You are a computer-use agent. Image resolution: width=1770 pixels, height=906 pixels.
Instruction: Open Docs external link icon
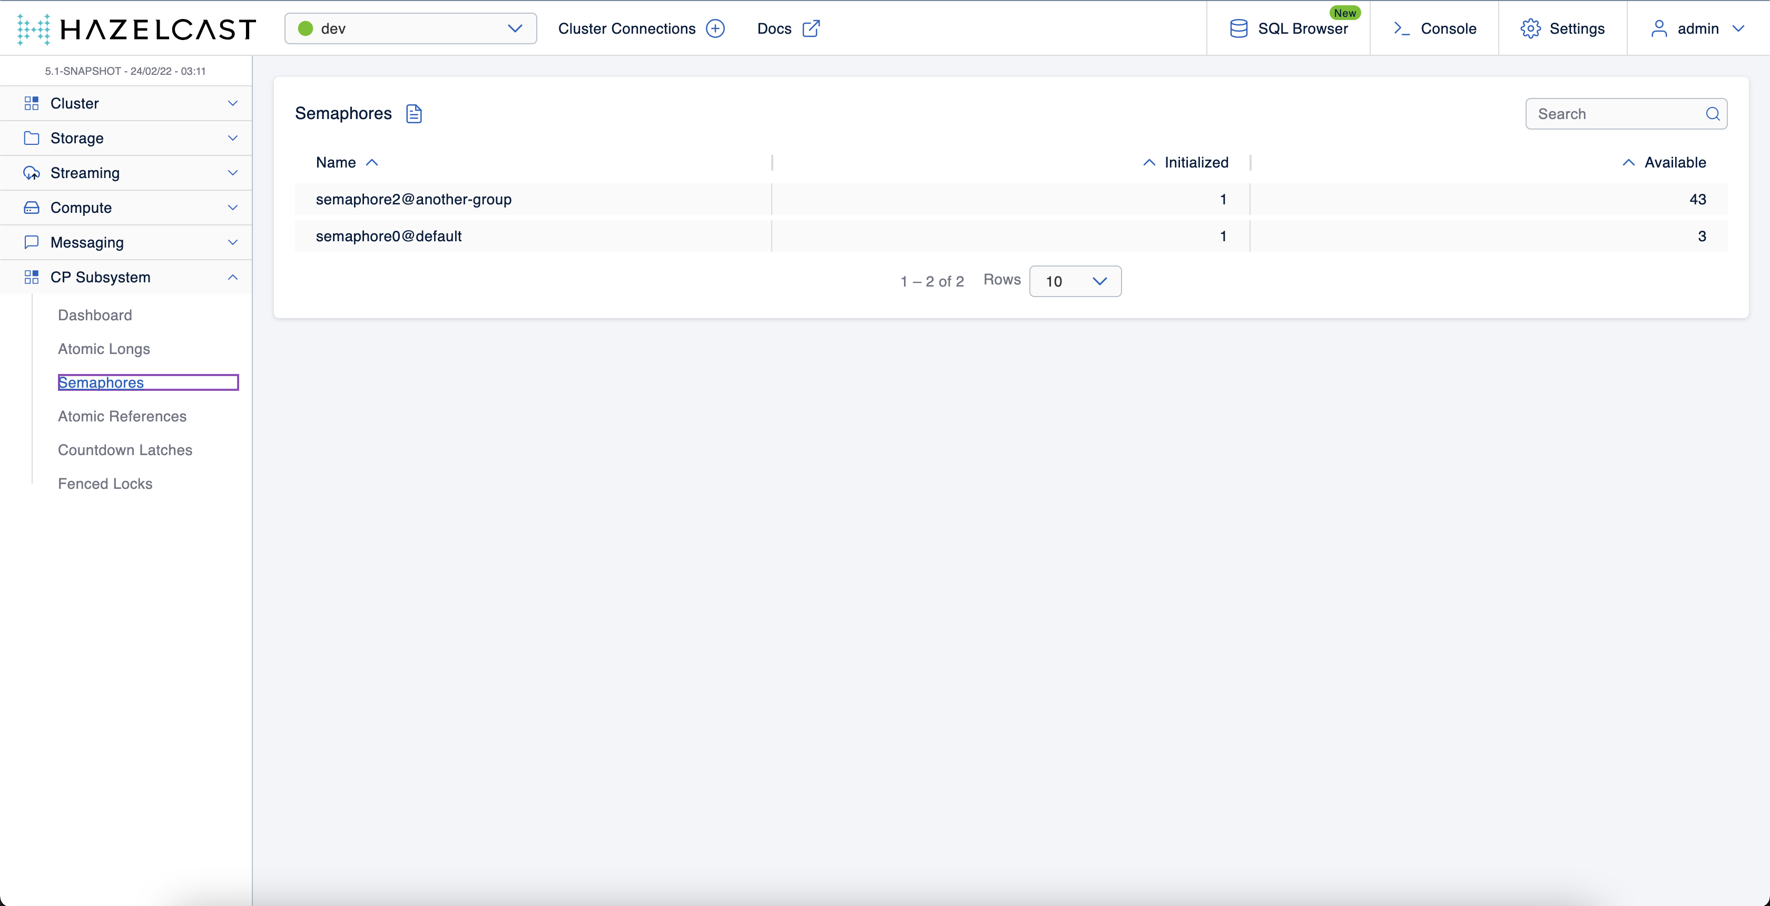point(811,29)
